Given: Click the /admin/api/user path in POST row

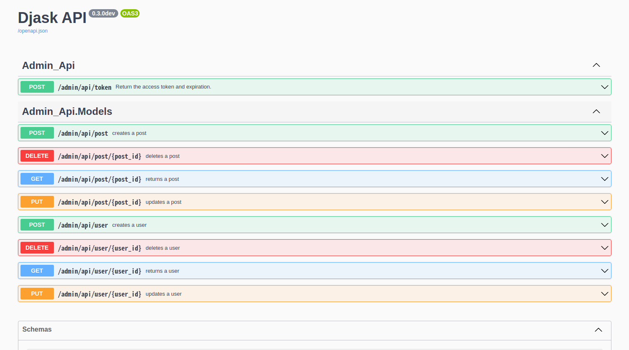Looking at the screenshot, I should 83,225.
